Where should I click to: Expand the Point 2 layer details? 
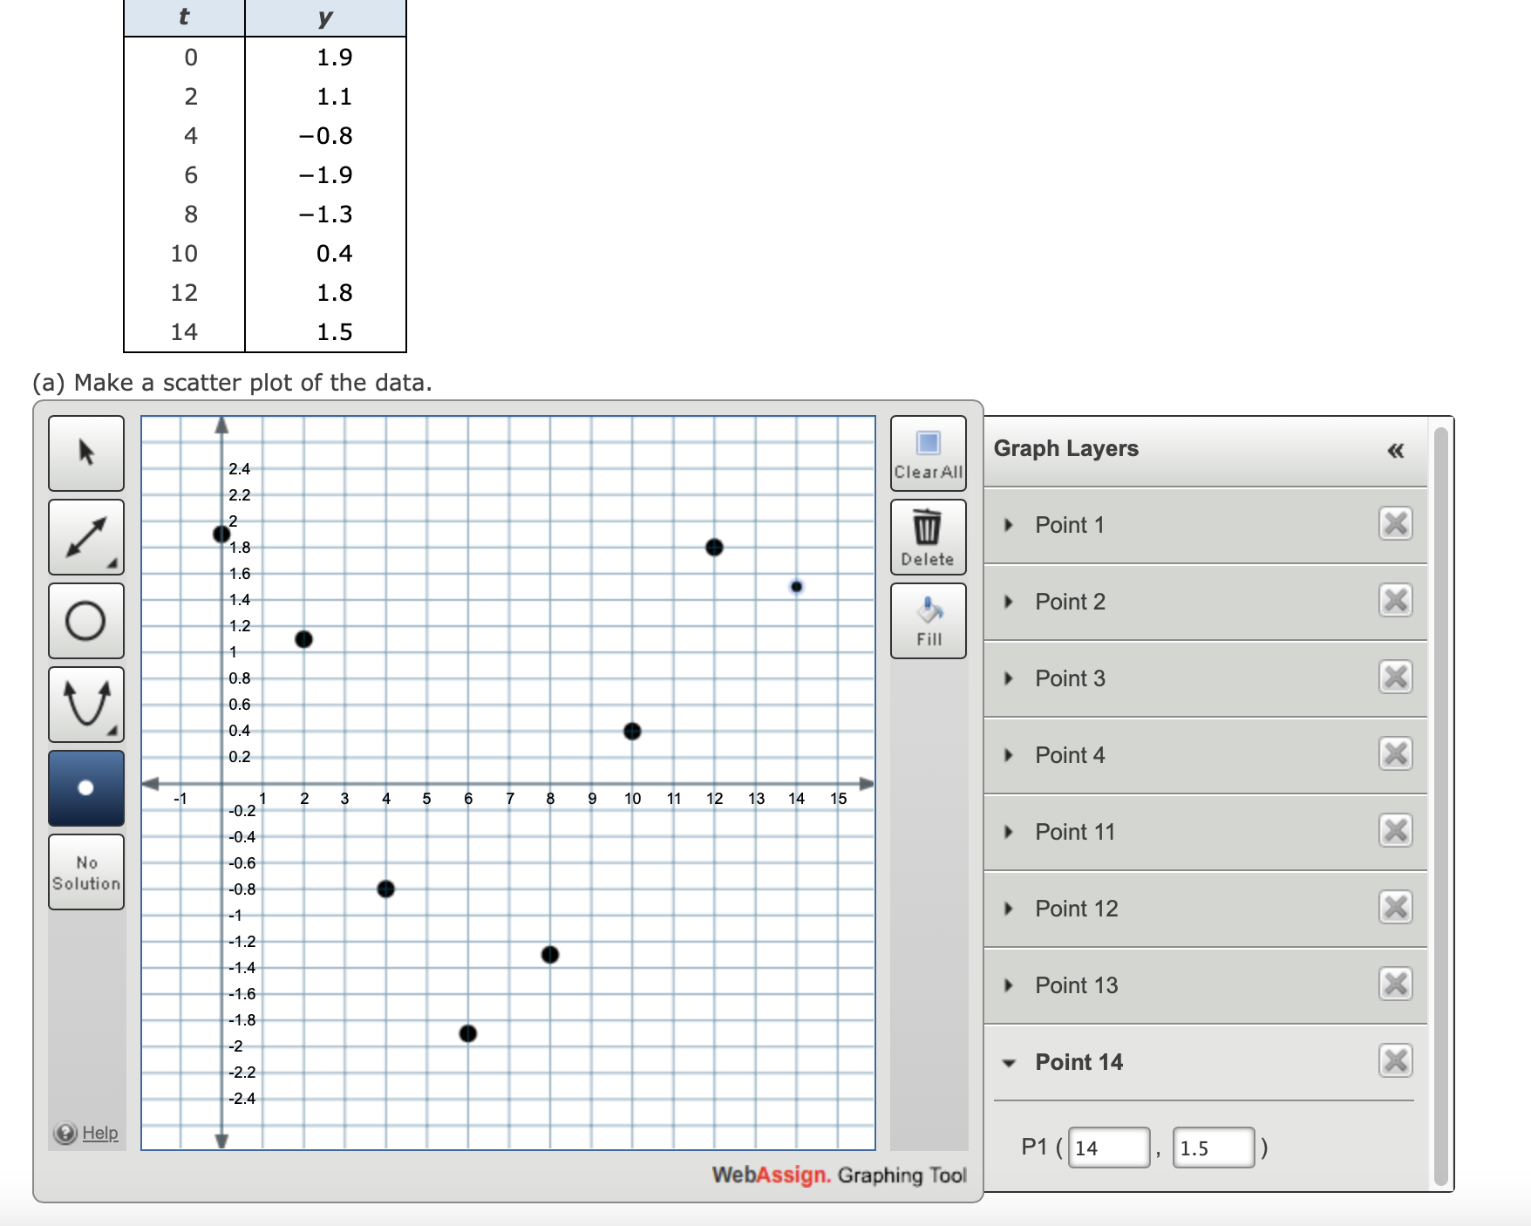pos(1007,602)
